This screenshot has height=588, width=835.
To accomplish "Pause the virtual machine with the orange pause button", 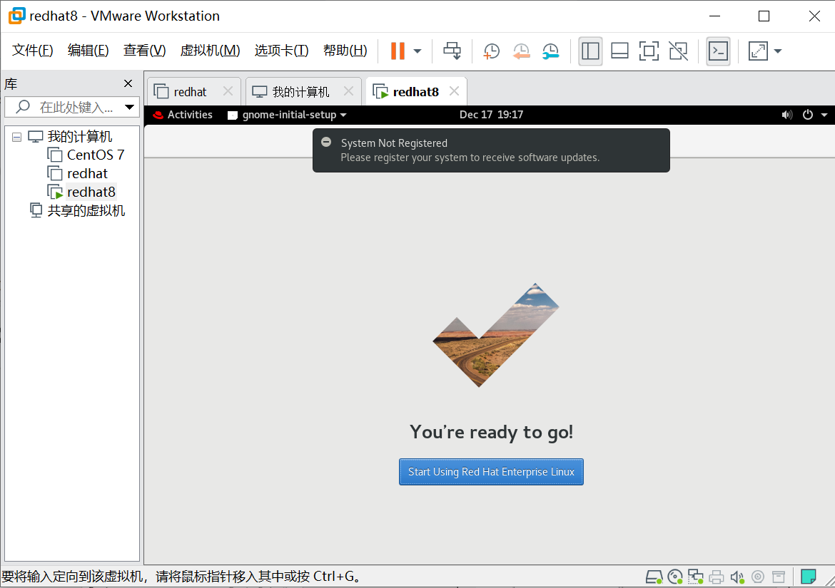I will (398, 51).
